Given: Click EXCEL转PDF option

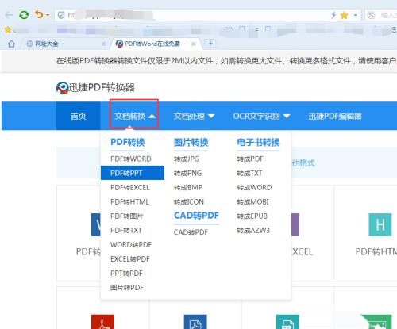Looking at the screenshot, I should pyautogui.click(x=130, y=258).
